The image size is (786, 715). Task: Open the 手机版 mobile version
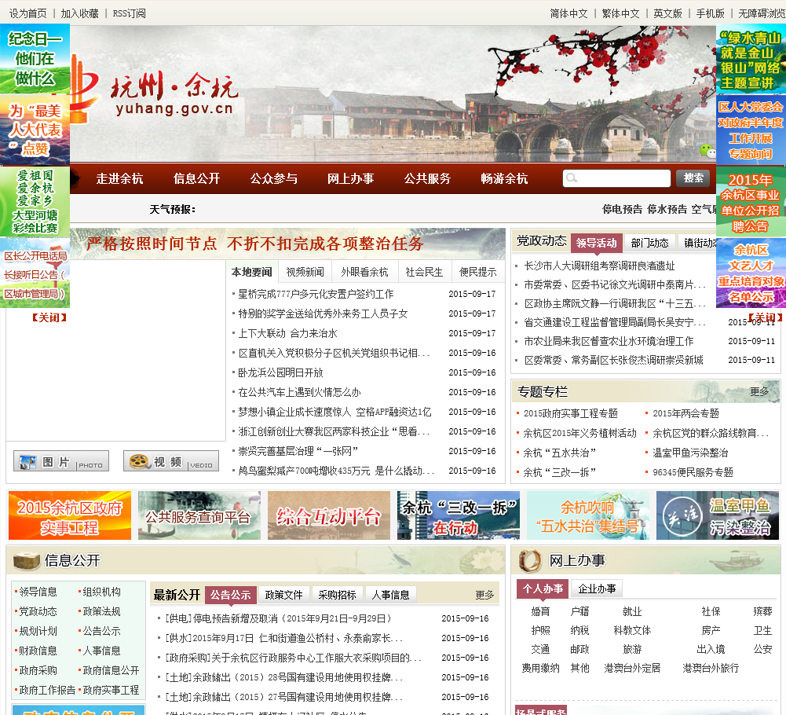click(x=711, y=13)
